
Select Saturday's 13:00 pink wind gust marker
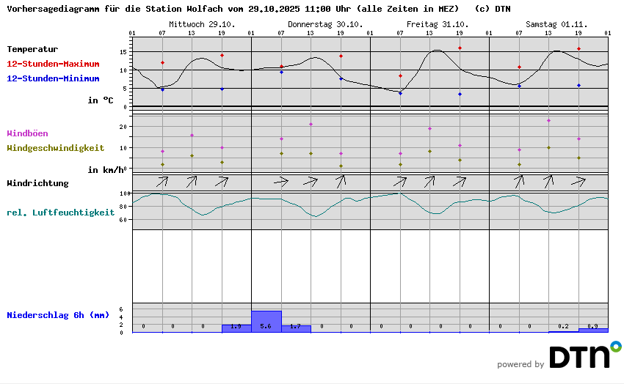548,120
